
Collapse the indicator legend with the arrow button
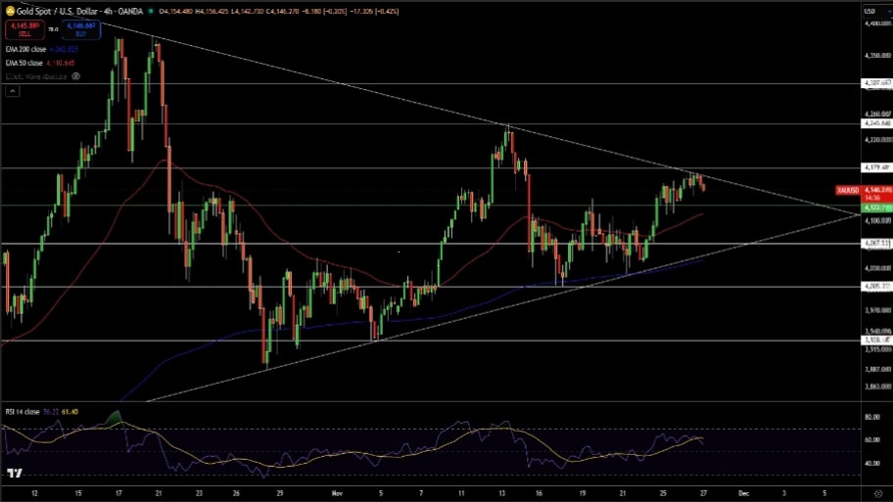click(13, 91)
